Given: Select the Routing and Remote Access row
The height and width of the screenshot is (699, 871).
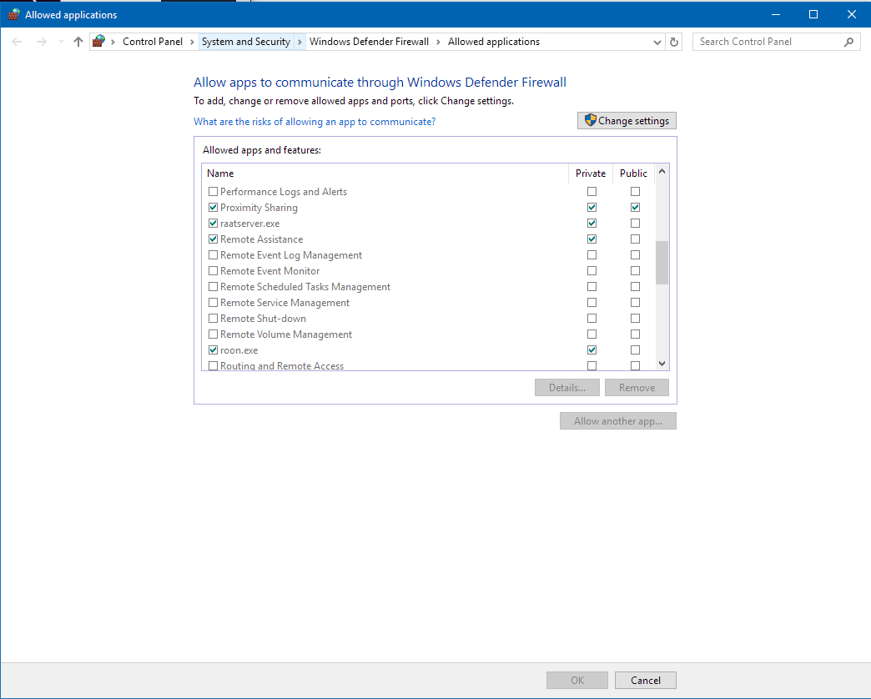Looking at the screenshot, I should [x=428, y=365].
